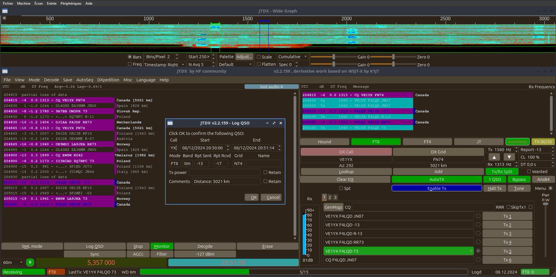Viewport: 556px width, 277px height.
Task: Open the 60m band dropdown
Action: click(13, 263)
